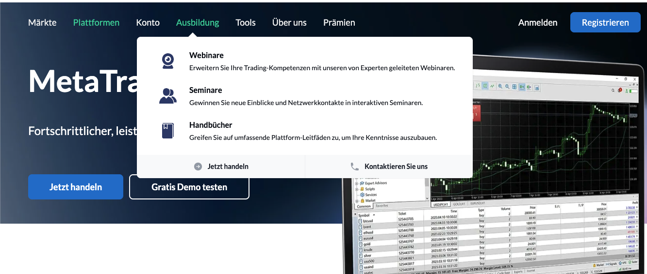Click the Gratis Demo testen button
Screen dimensions: 647x274
pos(189,187)
